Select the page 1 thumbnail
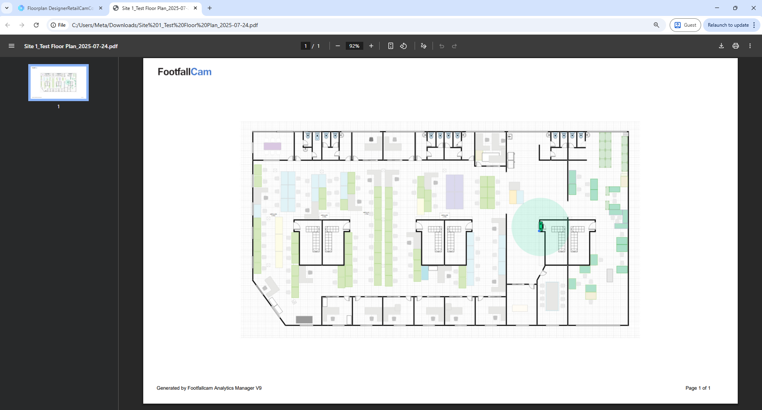 [58, 83]
